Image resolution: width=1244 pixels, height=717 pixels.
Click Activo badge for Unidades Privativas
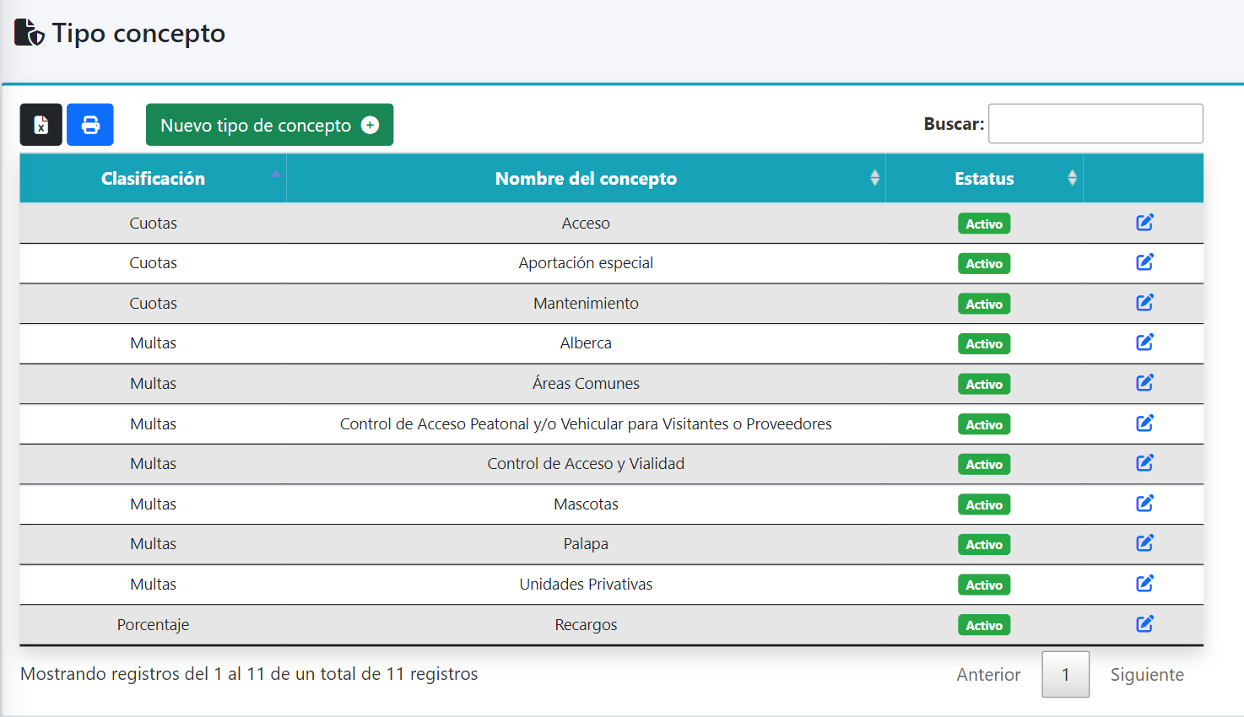(x=984, y=585)
